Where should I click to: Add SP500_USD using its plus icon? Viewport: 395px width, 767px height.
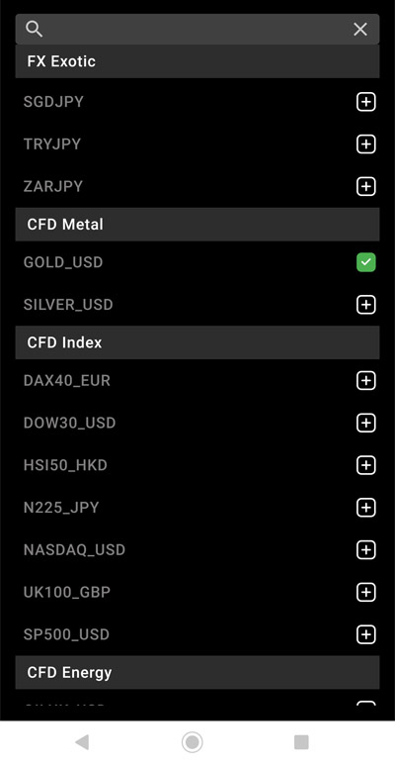point(365,634)
